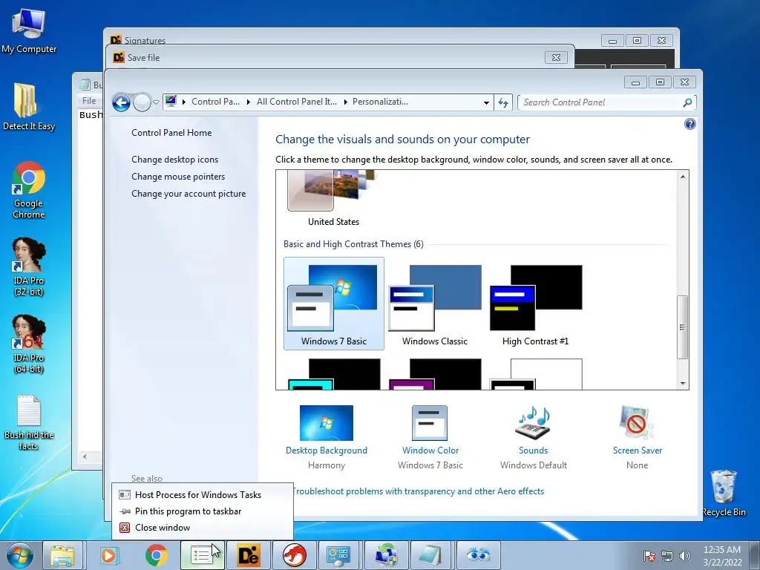
Task: Click the theme list scrollbar up arrow
Action: (683, 177)
